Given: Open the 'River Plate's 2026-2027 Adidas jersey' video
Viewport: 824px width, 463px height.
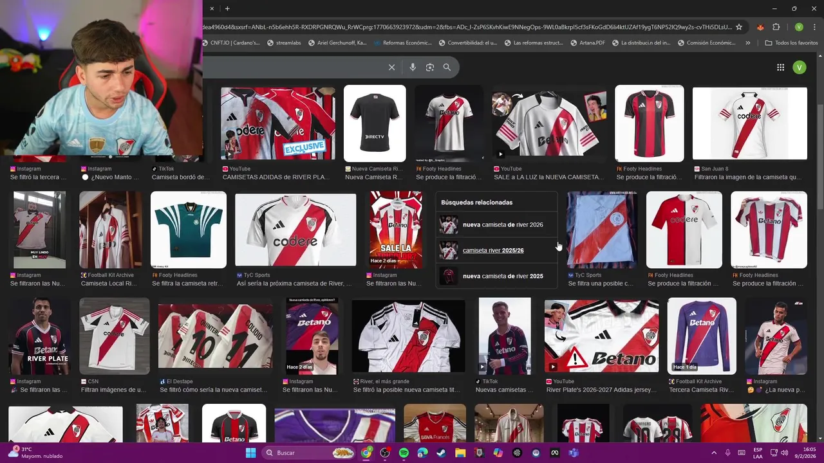Looking at the screenshot, I should [601, 336].
